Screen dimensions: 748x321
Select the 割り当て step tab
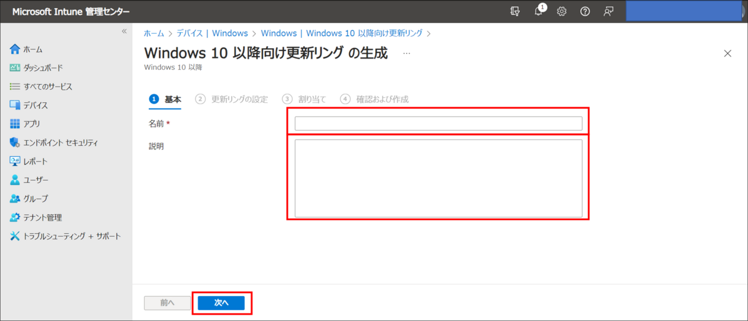(304, 99)
